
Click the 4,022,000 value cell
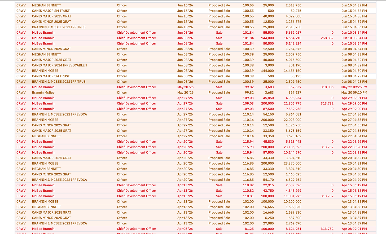[293, 16]
